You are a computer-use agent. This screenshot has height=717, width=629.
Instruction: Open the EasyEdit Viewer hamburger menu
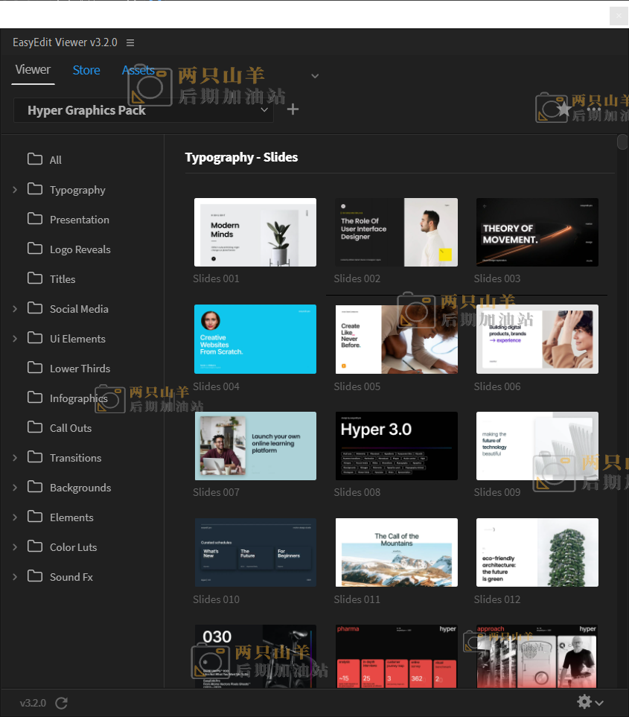coord(130,42)
